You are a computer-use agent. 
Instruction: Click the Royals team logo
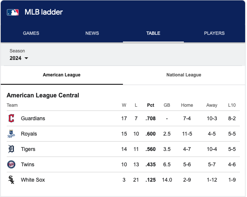point(11,134)
